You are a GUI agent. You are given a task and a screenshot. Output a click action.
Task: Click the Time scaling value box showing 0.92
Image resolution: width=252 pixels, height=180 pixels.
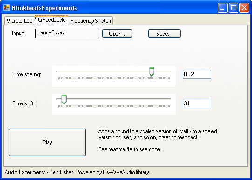pos(197,74)
